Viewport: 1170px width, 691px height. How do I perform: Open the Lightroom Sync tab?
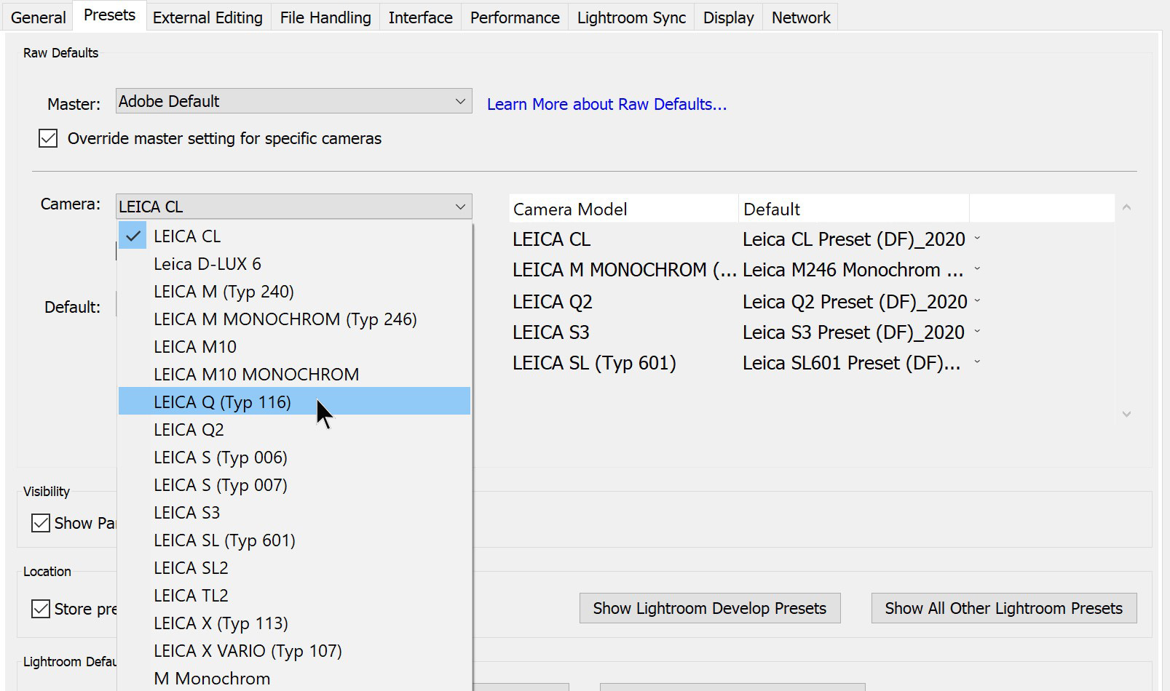click(x=631, y=17)
